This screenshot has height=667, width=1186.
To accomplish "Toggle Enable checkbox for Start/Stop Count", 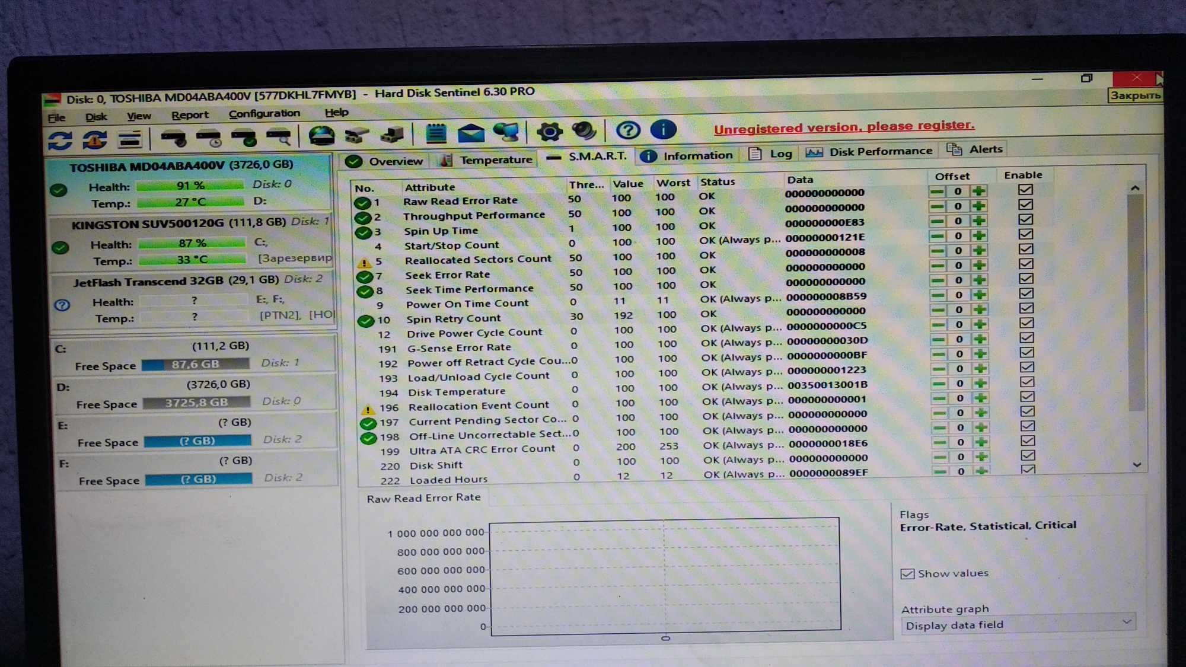I will pos(1026,234).
